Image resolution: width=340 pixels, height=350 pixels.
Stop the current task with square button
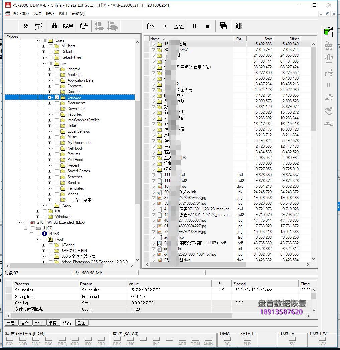tap(207, 26)
